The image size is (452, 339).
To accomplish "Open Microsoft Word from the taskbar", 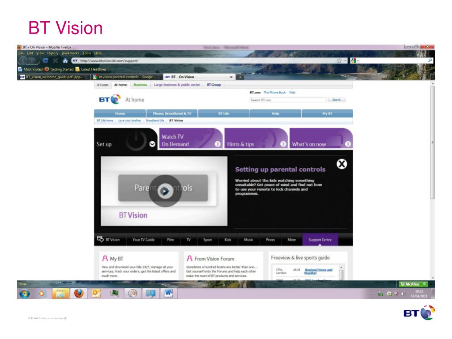I will (x=168, y=294).
